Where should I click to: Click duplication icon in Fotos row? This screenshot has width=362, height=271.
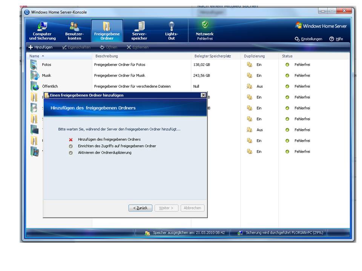point(249,65)
